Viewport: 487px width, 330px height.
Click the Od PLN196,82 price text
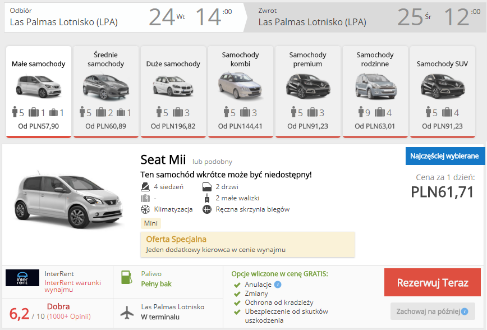(173, 126)
